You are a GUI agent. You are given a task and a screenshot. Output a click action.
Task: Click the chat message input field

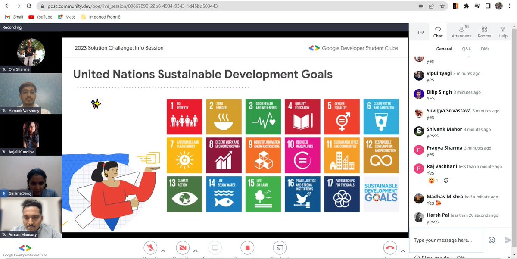[x=446, y=240]
